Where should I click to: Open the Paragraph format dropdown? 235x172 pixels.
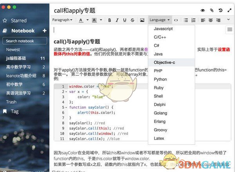tap(62, 20)
